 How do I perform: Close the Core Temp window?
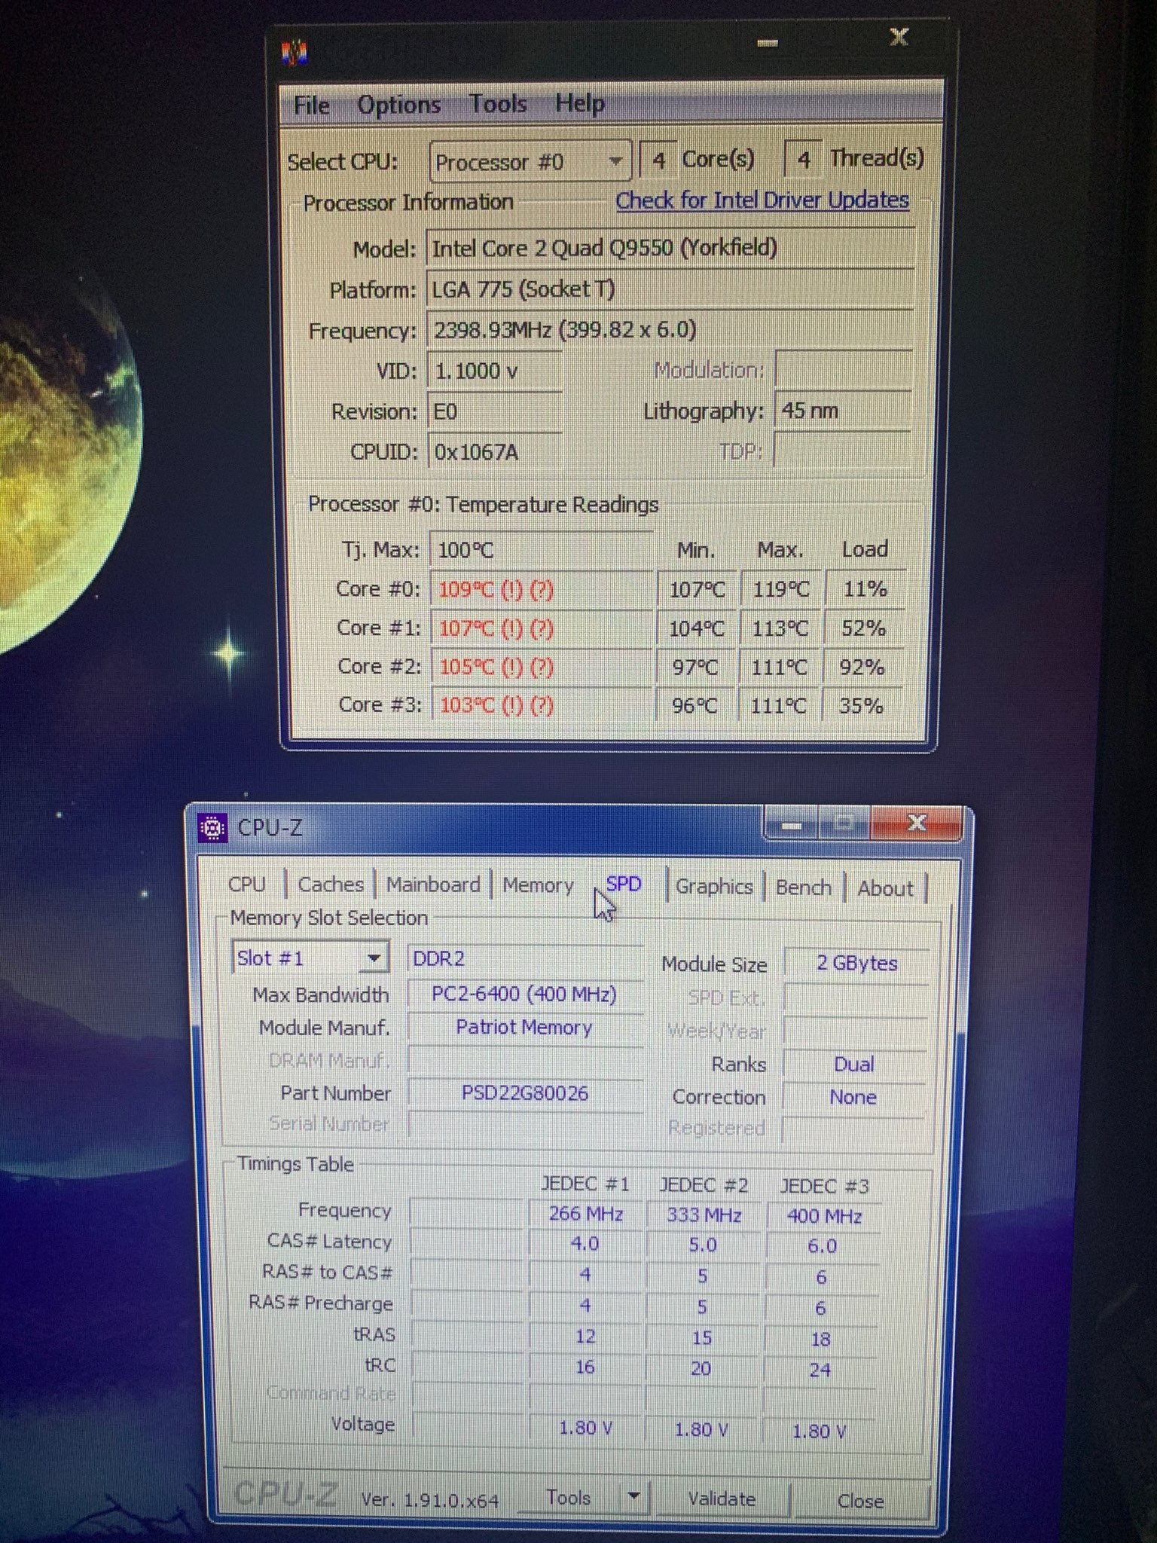(899, 37)
